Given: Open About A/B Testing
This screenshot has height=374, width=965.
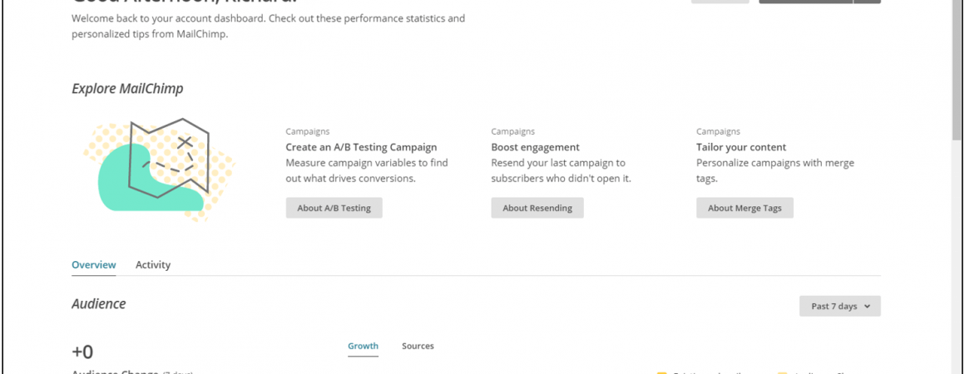Looking at the screenshot, I should point(334,208).
